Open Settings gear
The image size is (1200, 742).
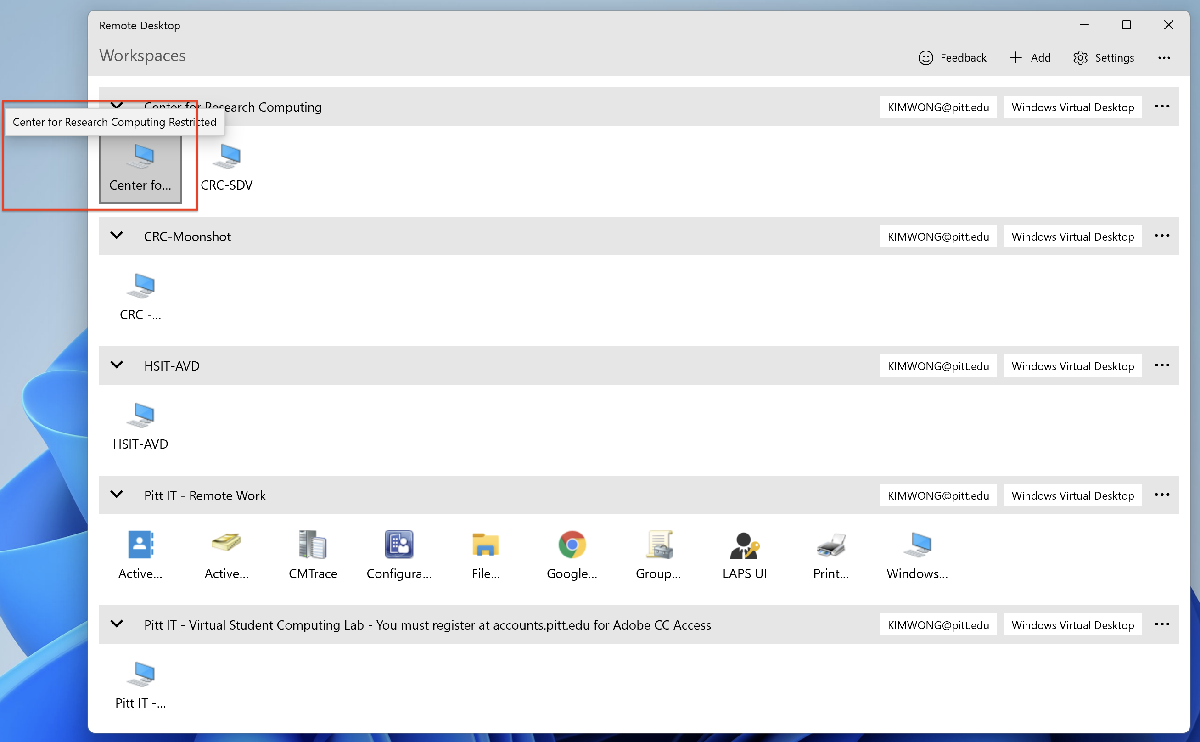pyautogui.click(x=1103, y=58)
